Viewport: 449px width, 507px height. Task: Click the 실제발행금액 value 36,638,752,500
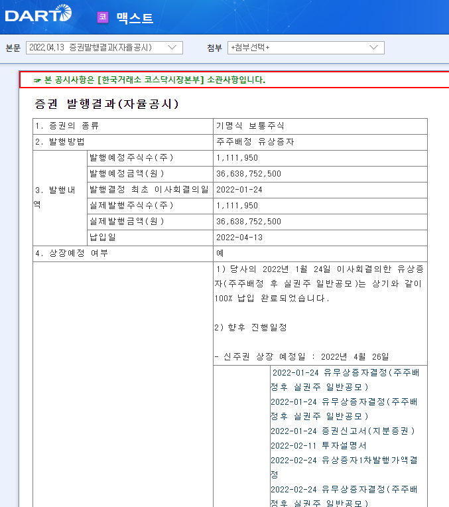click(249, 222)
